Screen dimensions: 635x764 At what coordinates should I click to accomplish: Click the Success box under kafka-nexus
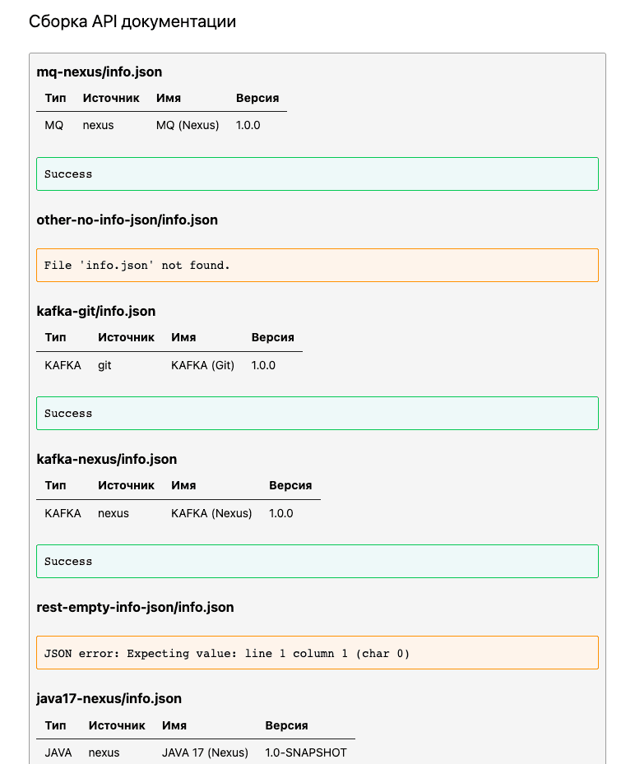click(x=317, y=562)
